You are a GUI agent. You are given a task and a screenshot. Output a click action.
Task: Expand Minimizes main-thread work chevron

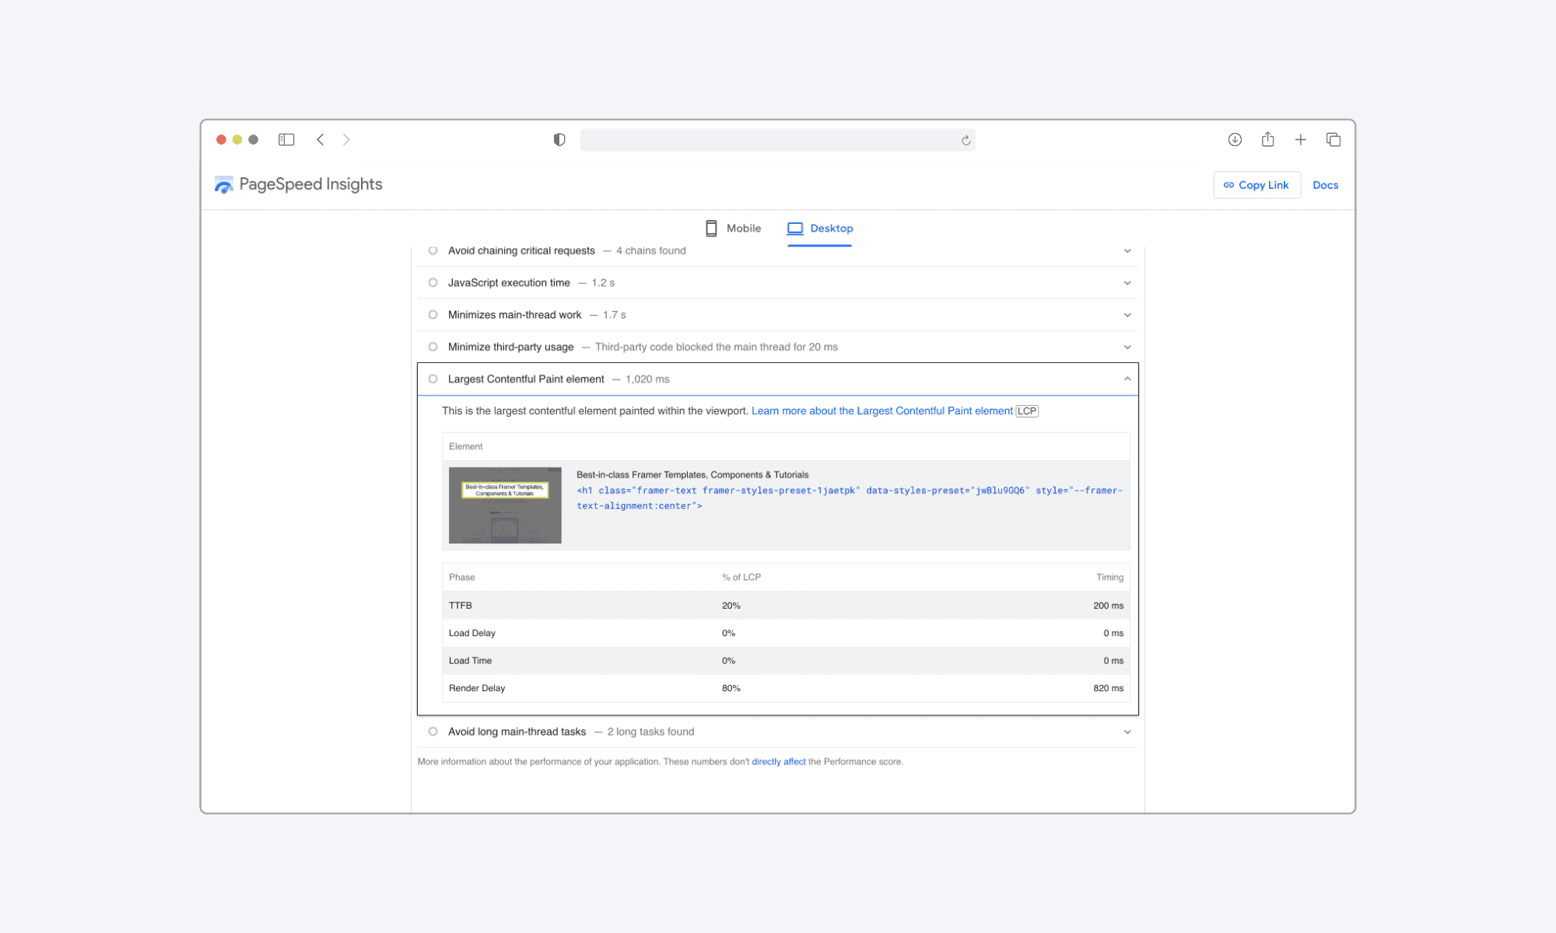click(x=1127, y=315)
